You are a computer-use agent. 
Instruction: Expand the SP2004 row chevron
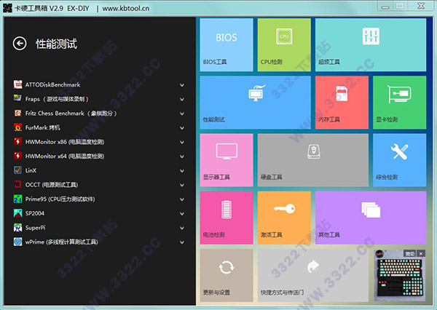coord(182,214)
